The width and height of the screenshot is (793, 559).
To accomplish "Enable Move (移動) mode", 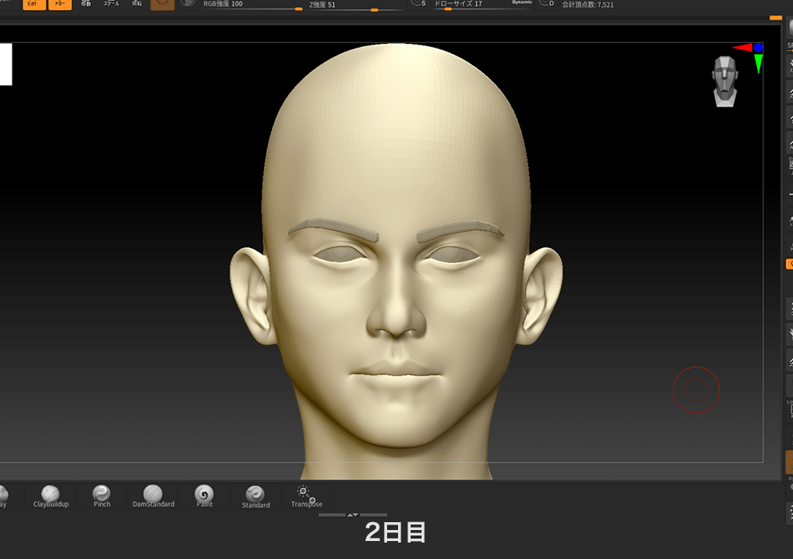I will click(x=86, y=4).
